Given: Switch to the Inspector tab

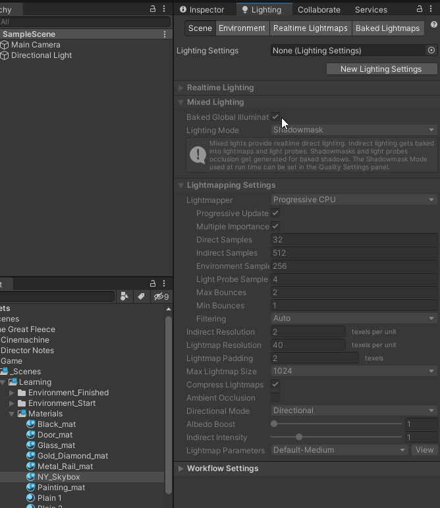Looking at the screenshot, I should (x=202, y=10).
